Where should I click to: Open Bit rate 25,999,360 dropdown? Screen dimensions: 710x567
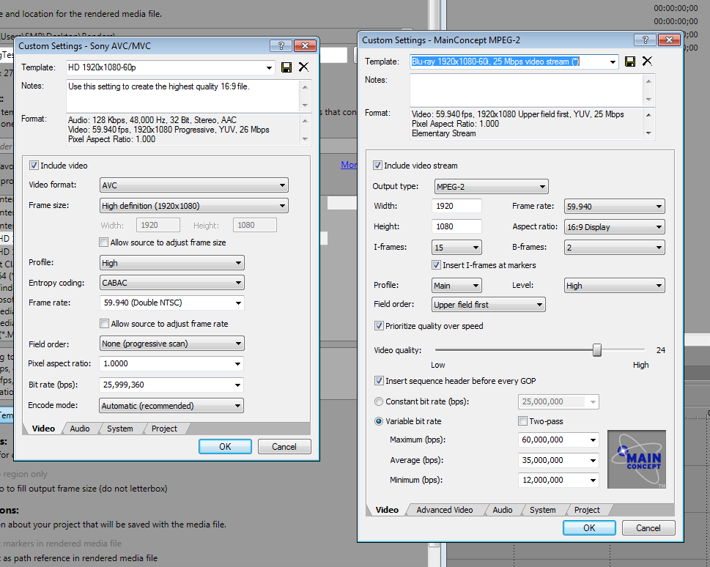[171, 385]
